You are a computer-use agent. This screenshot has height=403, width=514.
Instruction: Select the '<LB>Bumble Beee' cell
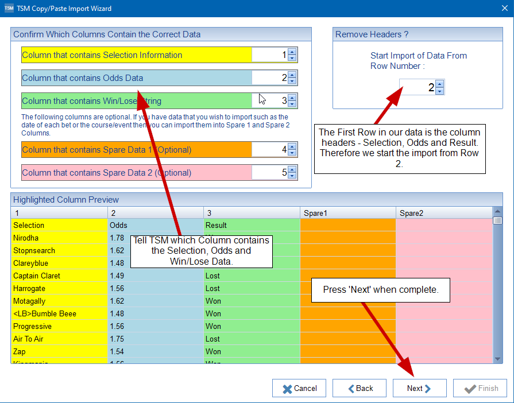tap(59, 313)
